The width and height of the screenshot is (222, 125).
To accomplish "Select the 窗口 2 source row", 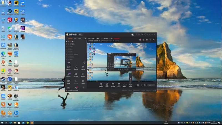I will coord(76,44).
